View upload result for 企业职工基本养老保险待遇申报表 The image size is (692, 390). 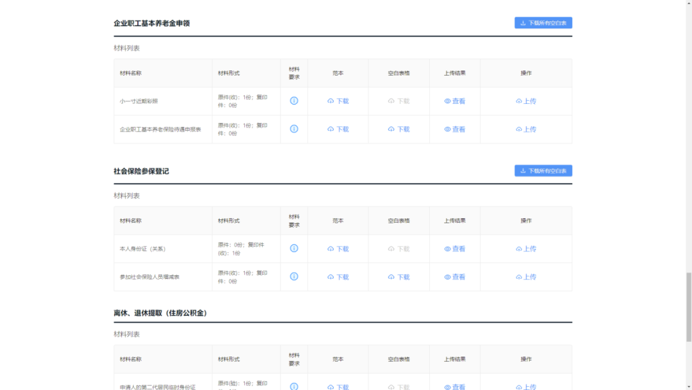pyautogui.click(x=454, y=130)
